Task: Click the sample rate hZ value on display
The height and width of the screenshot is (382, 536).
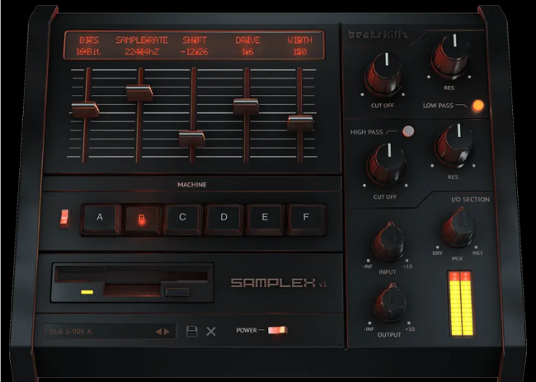Action: [x=142, y=52]
